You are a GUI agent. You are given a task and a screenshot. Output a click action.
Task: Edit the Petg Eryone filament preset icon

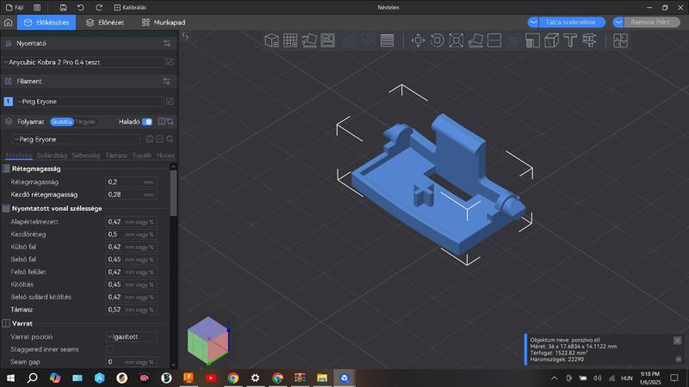[170, 101]
